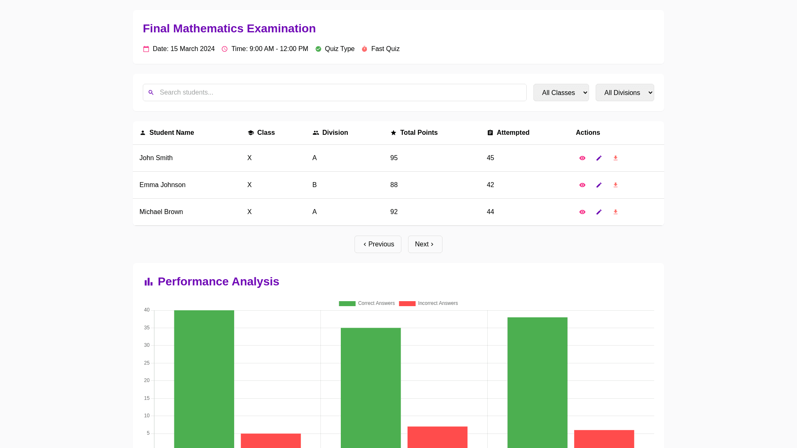This screenshot has width=797, height=448.
Task: Click pencil icon in Michael Brown row
Action: [x=599, y=212]
